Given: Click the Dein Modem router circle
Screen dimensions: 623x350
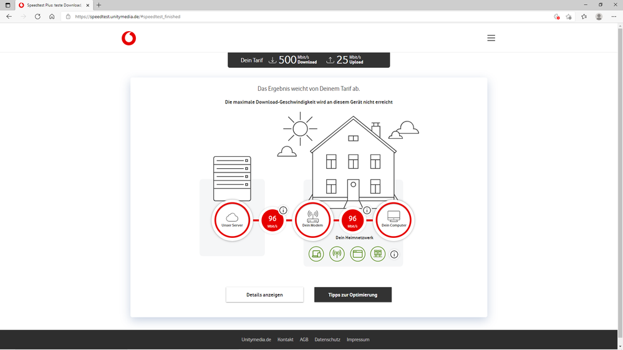Looking at the screenshot, I should click(312, 220).
